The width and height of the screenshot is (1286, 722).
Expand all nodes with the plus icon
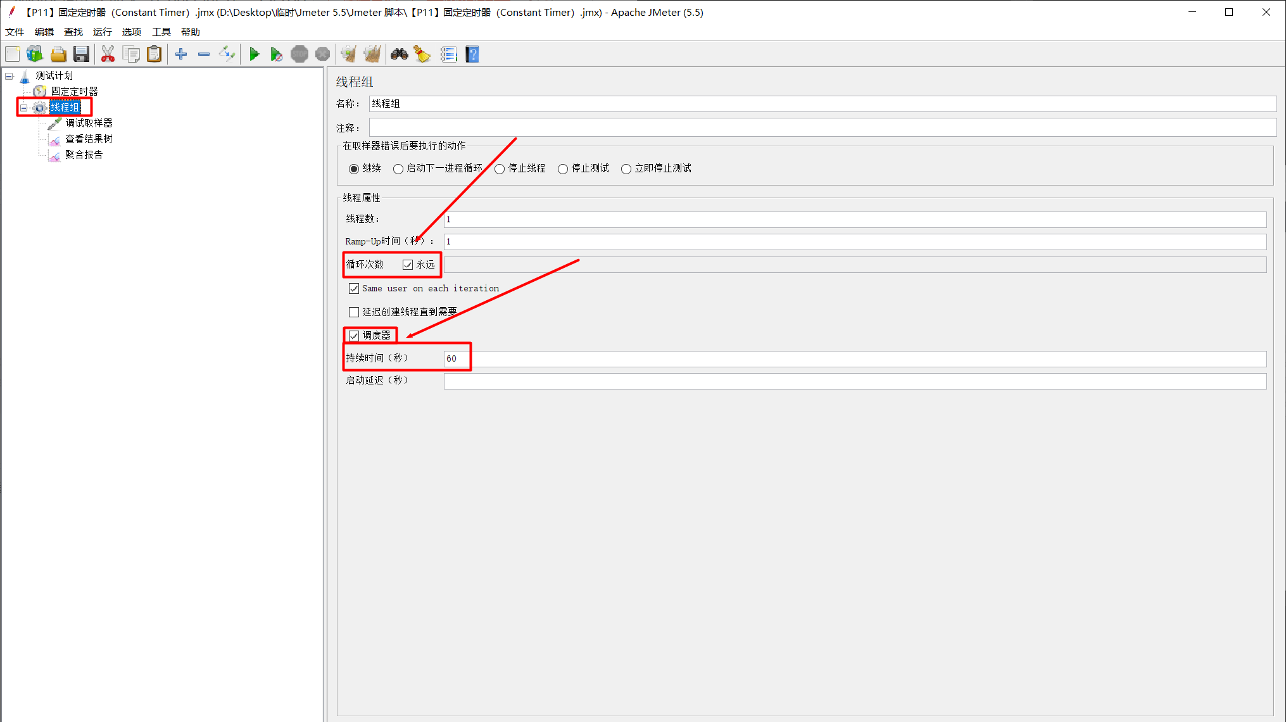pos(181,54)
